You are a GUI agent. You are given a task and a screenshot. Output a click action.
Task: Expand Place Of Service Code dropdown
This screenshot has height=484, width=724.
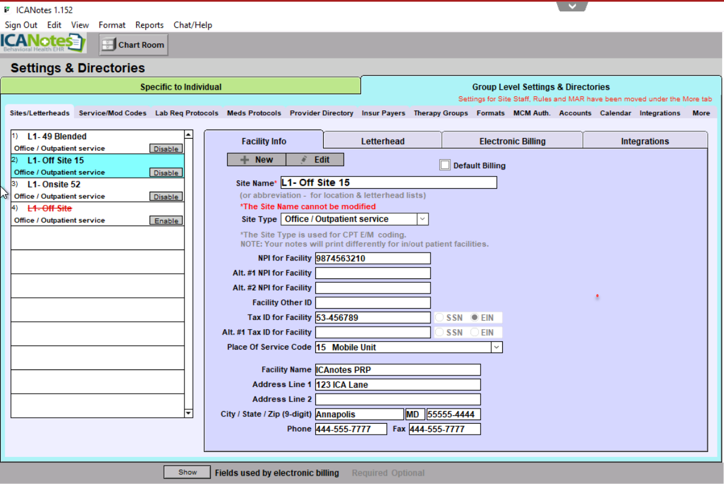pyautogui.click(x=496, y=347)
